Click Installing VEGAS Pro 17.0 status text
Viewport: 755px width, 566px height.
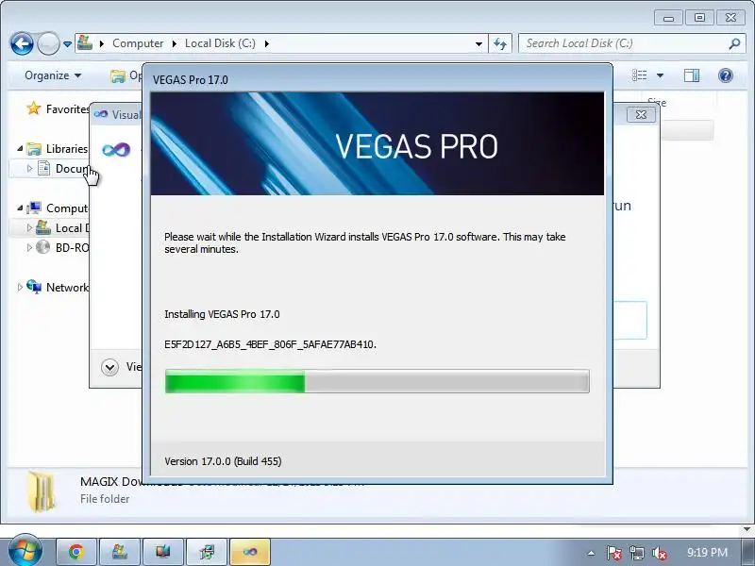coord(222,314)
